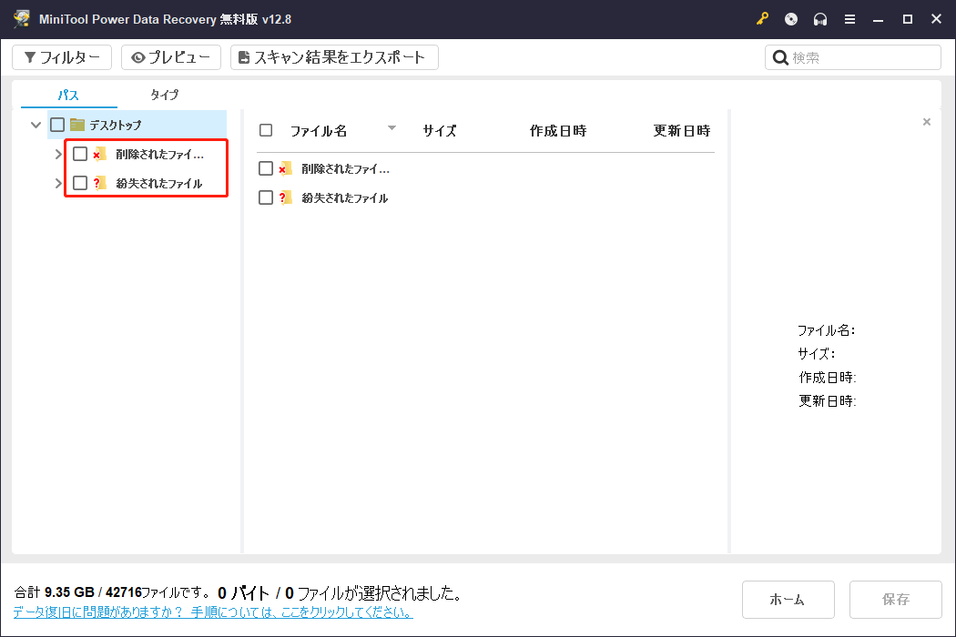Select 削除されたファイ… row in file list

coord(485,168)
